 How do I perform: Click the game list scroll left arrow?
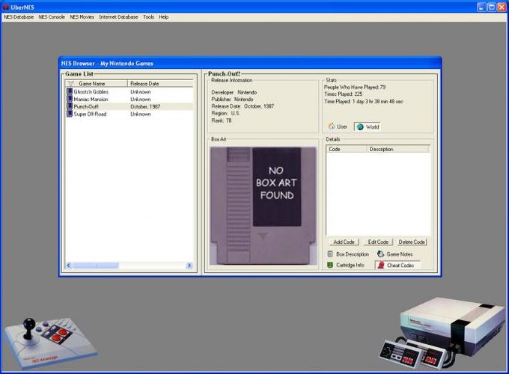pos(69,266)
